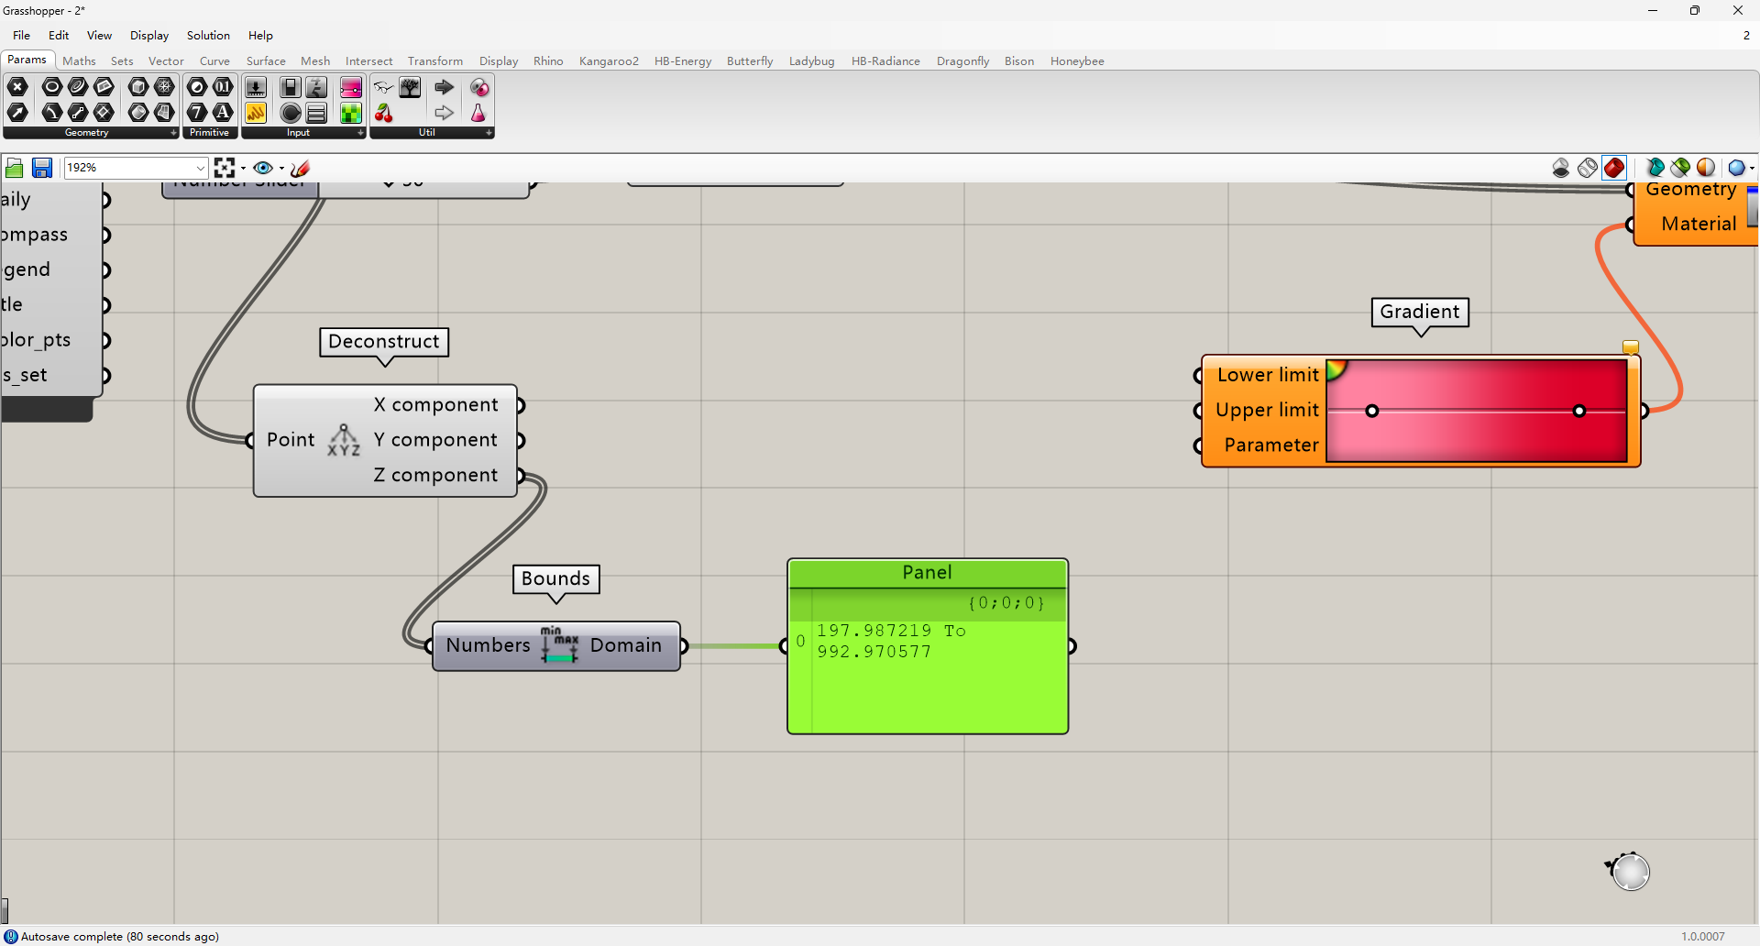Toggle the green document preview settings
This screenshot has width=1760, height=946.
tap(1680, 168)
